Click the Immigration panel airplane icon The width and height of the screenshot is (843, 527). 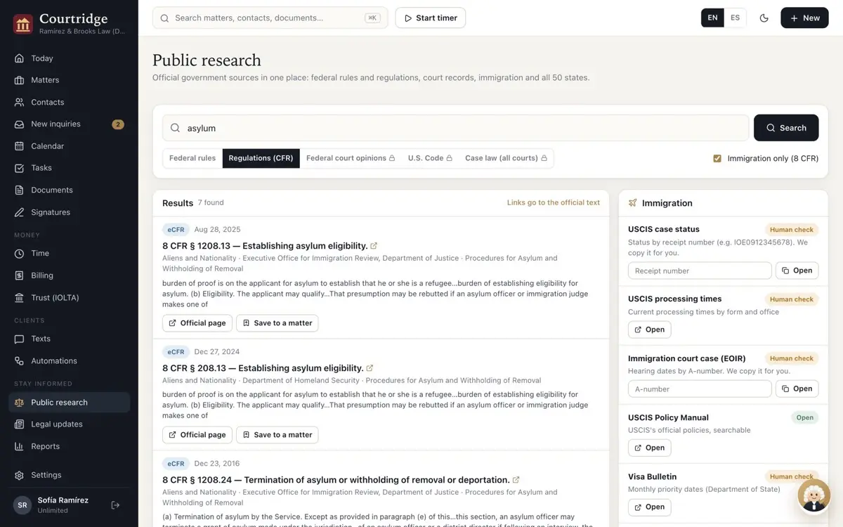pos(632,203)
